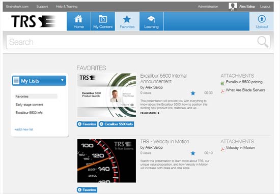Switch to the Favorites tab
This screenshot has height=194, width=280.
pos(127,21)
